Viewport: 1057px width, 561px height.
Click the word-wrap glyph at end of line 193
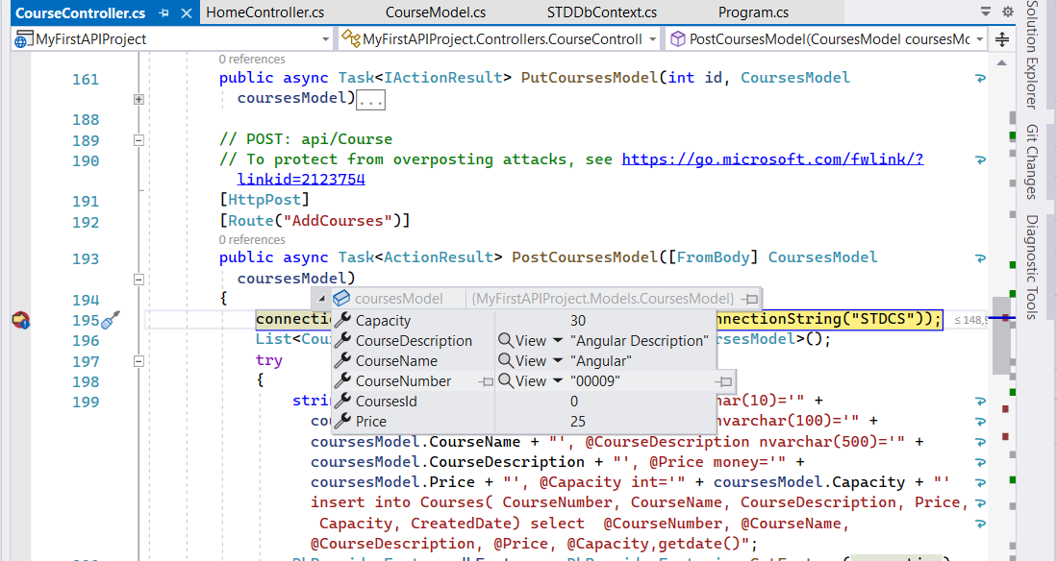[981, 258]
